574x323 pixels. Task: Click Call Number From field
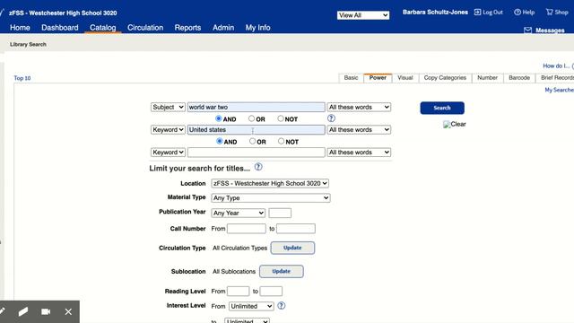click(x=247, y=229)
